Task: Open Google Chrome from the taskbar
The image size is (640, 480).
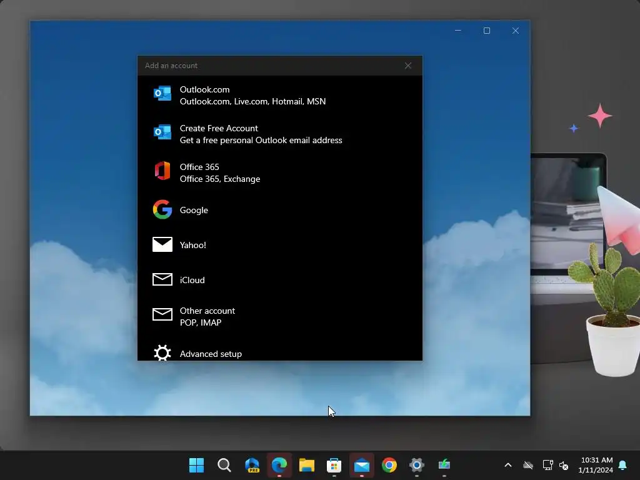Action: pos(389,465)
